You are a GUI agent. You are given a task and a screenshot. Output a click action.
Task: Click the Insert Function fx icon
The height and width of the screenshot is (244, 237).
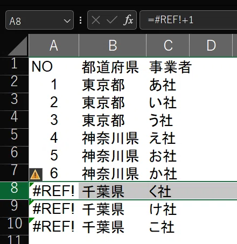pos(128,20)
